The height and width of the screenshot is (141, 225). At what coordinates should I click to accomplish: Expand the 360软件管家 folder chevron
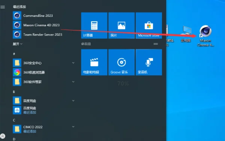[x=73, y=82]
